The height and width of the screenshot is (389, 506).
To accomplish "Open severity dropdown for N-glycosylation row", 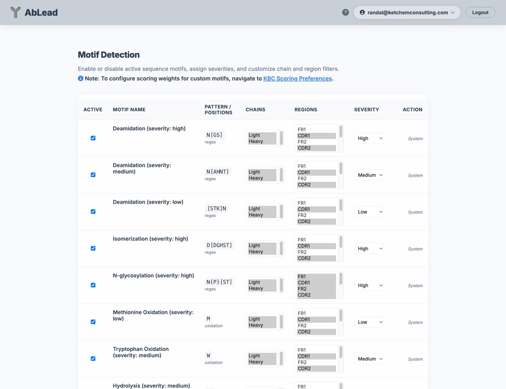I will [x=369, y=285].
